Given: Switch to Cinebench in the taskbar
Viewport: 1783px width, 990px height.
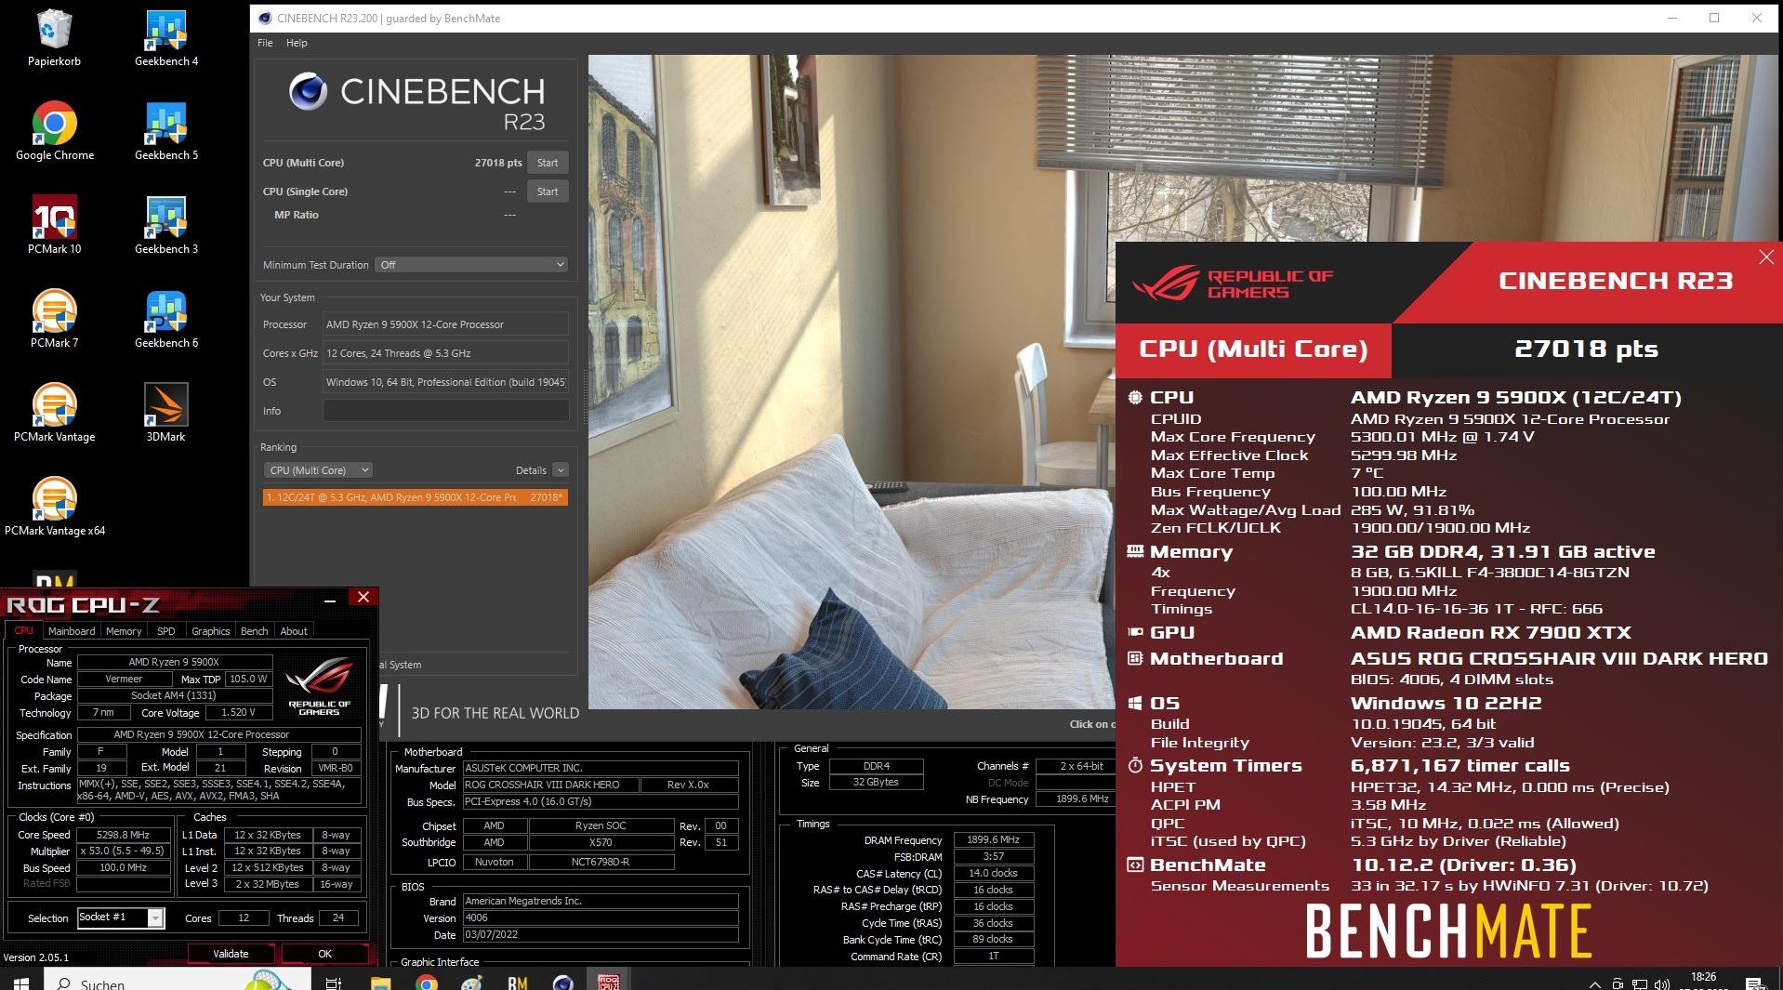Looking at the screenshot, I should [563, 983].
